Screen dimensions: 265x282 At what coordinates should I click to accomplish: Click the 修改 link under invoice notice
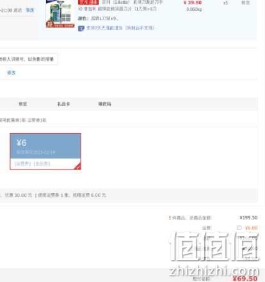12,73
